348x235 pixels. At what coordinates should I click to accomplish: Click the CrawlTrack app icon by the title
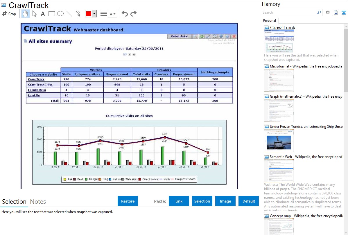[x=3, y=5]
